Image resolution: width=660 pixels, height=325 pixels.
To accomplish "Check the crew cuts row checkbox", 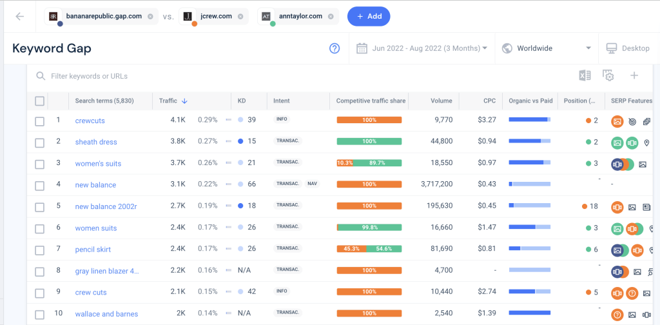I will point(39,293).
